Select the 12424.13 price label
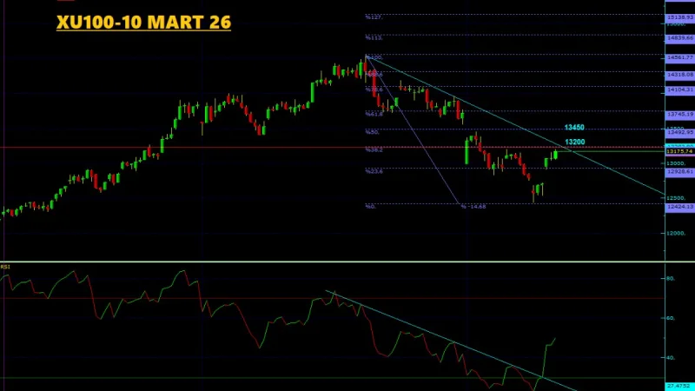This screenshot has height=391, width=695. tap(680, 207)
